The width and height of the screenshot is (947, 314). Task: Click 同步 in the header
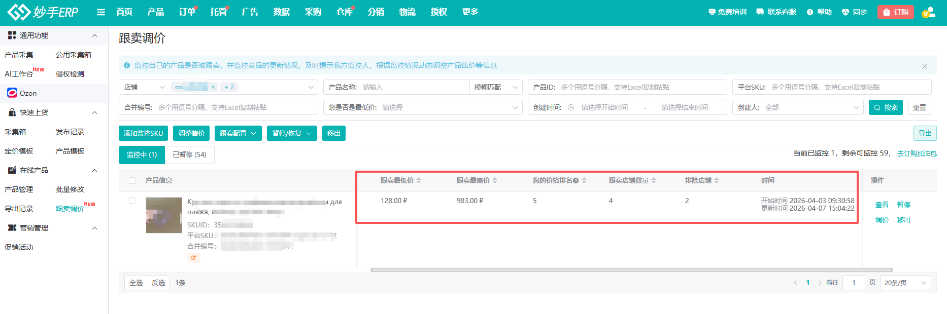[854, 12]
